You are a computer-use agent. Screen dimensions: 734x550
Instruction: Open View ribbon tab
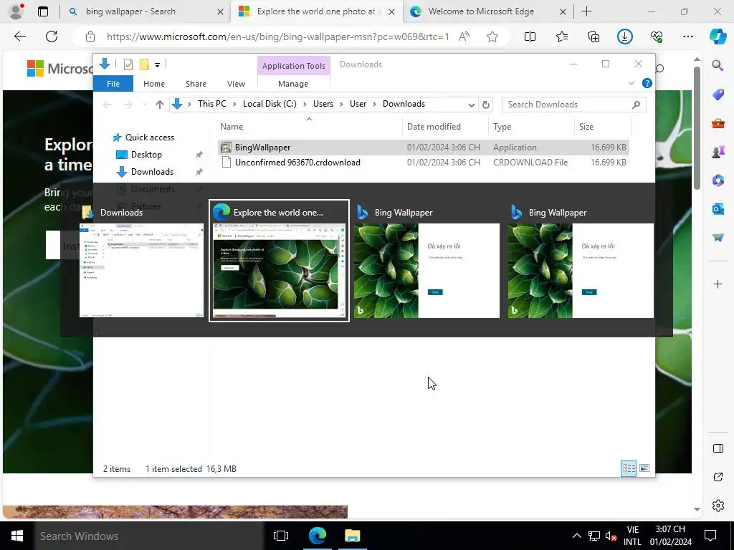coord(236,84)
